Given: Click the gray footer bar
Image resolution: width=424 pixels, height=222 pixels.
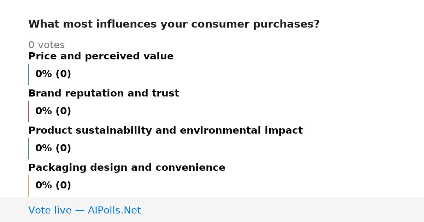Looking at the screenshot, I should point(212,210).
